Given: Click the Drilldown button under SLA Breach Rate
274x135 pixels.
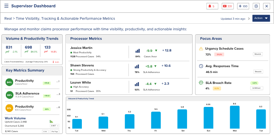Looking at the screenshot, I should click(257, 88).
